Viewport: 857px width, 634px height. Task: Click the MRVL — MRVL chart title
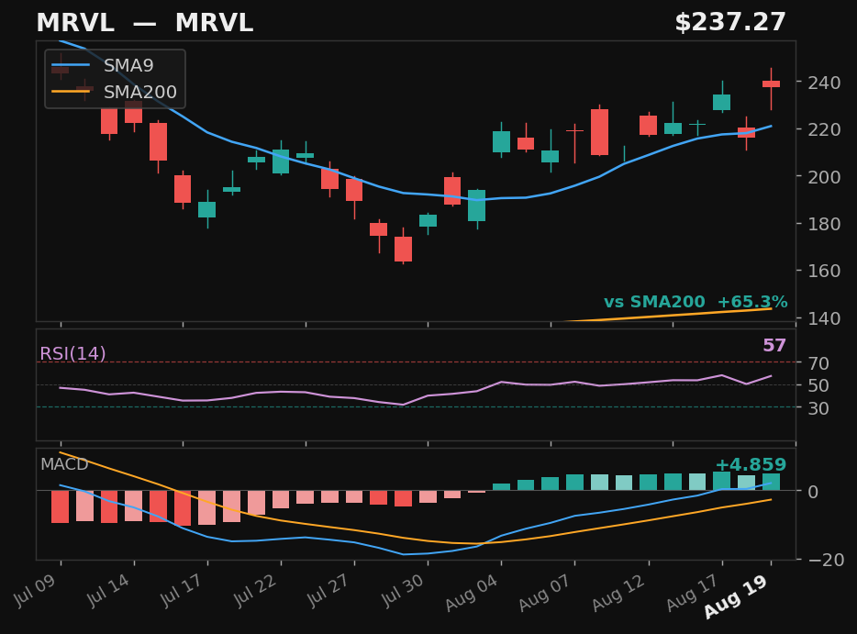[x=144, y=23]
